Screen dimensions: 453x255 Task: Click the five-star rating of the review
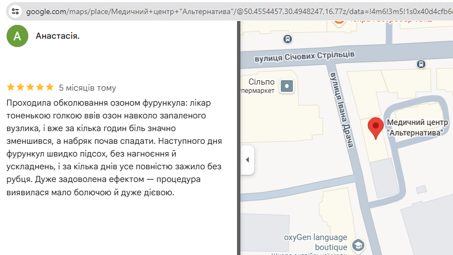click(30, 87)
